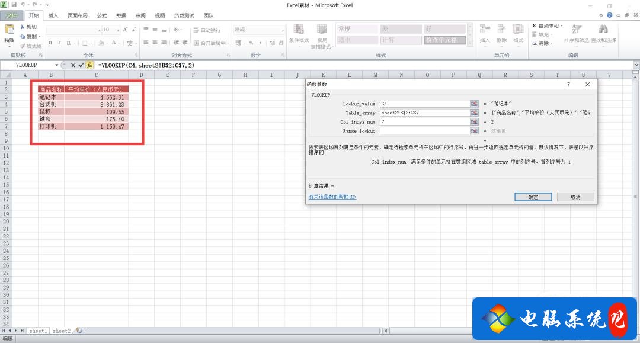
Task: Select cell containing 台式机
Action: coord(51,104)
